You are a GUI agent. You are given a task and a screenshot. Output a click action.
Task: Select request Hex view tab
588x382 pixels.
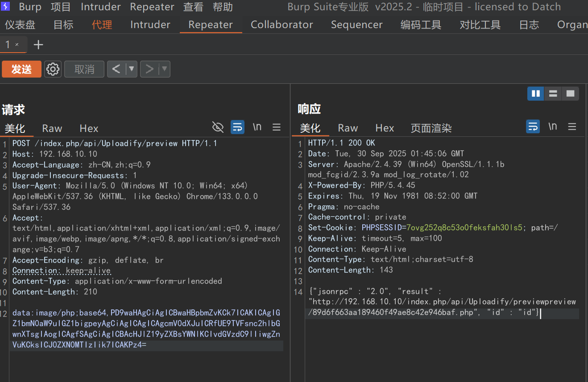point(89,128)
